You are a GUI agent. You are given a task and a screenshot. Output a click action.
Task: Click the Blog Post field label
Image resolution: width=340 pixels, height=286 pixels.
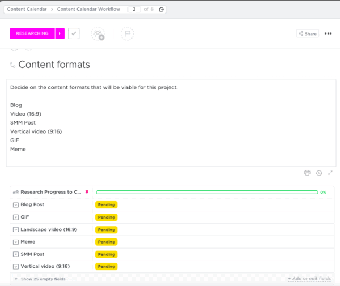(32, 204)
